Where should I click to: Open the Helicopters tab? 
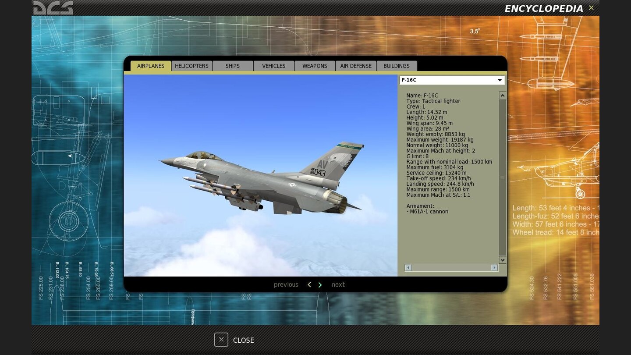coord(191,66)
